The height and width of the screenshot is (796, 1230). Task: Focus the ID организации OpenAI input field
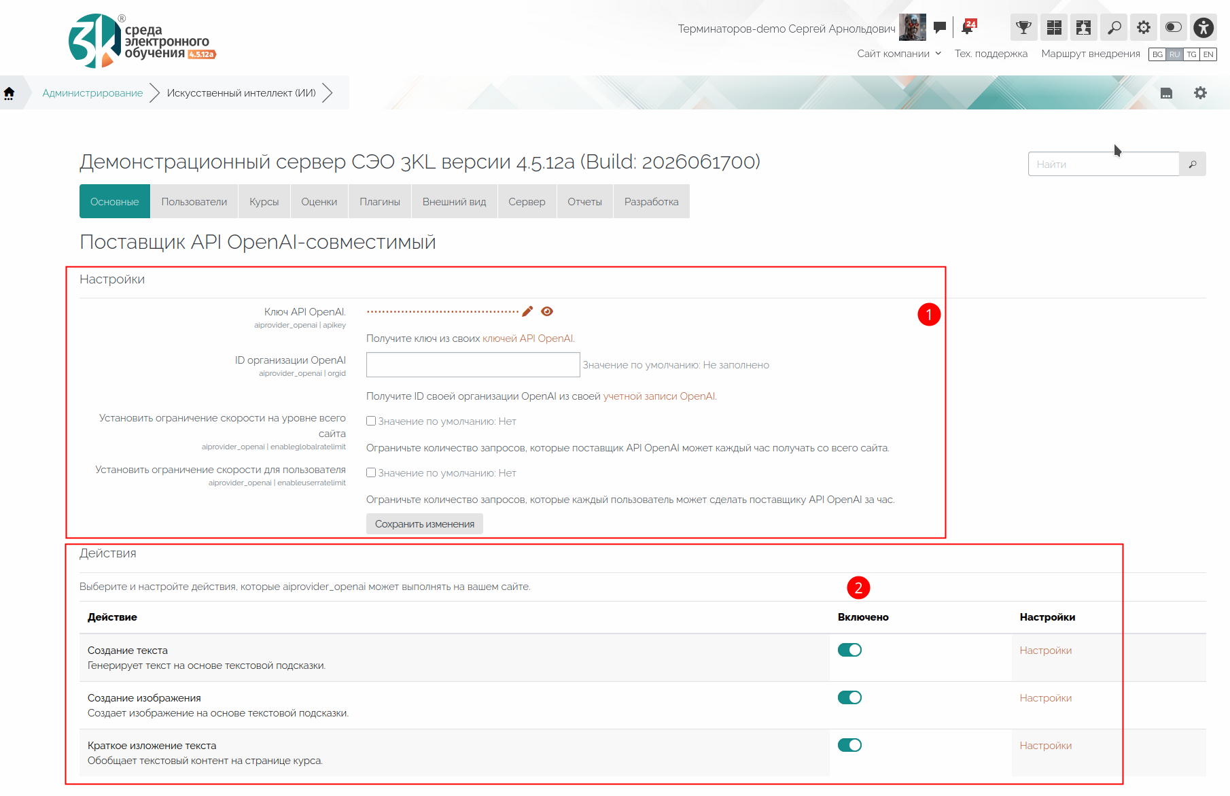point(473,364)
